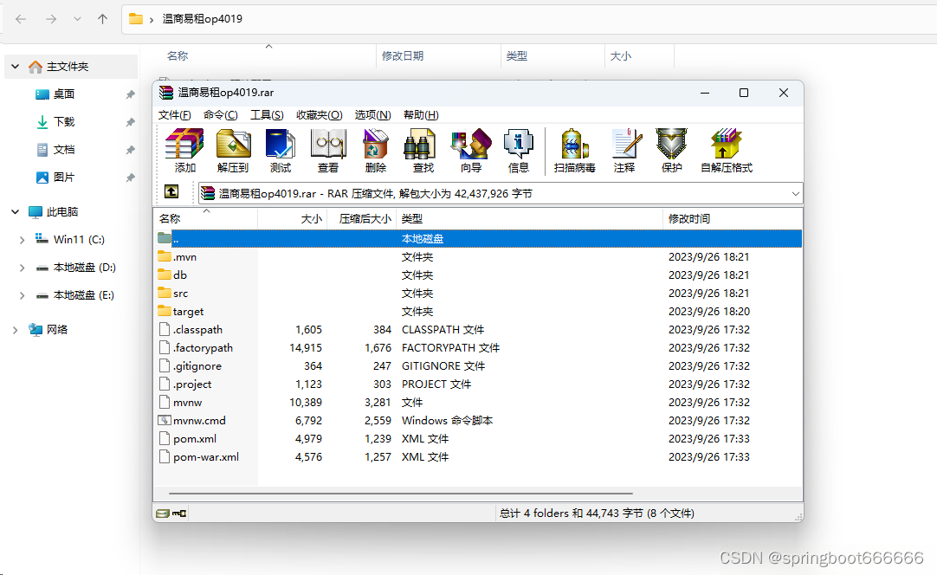
Task: Click Explorer's up arrow
Action: click(103, 19)
